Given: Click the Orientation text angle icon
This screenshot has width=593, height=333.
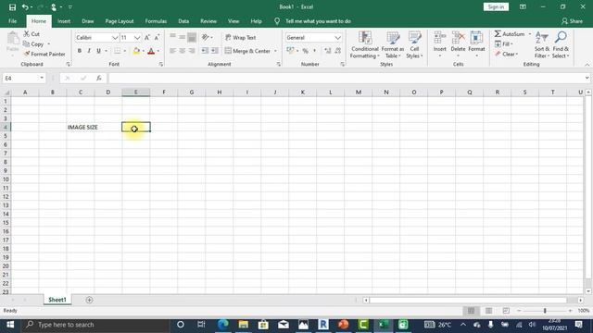Looking at the screenshot, I should pyautogui.click(x=206, y=37).
